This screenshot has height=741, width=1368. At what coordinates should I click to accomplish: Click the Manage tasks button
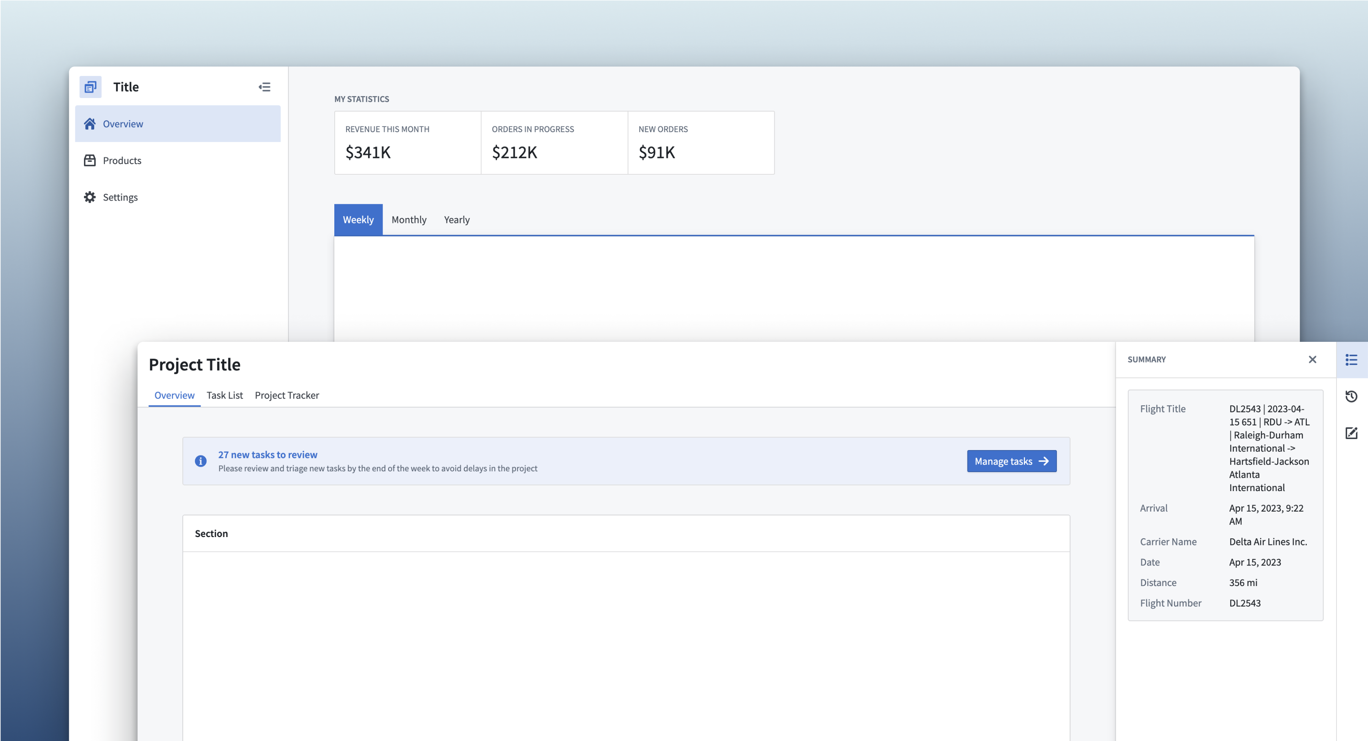click(1011, 461)
